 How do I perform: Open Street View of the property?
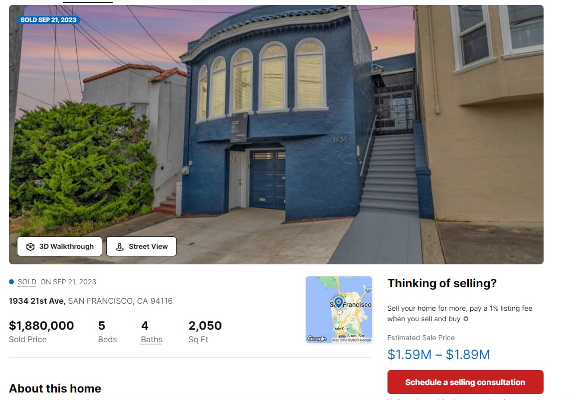pos(142,246)
